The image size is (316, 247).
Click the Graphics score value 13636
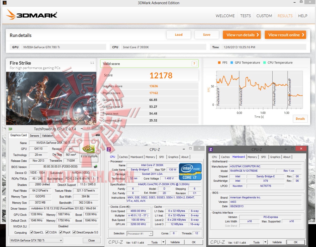pyautogui.click(x=154, y=86)
